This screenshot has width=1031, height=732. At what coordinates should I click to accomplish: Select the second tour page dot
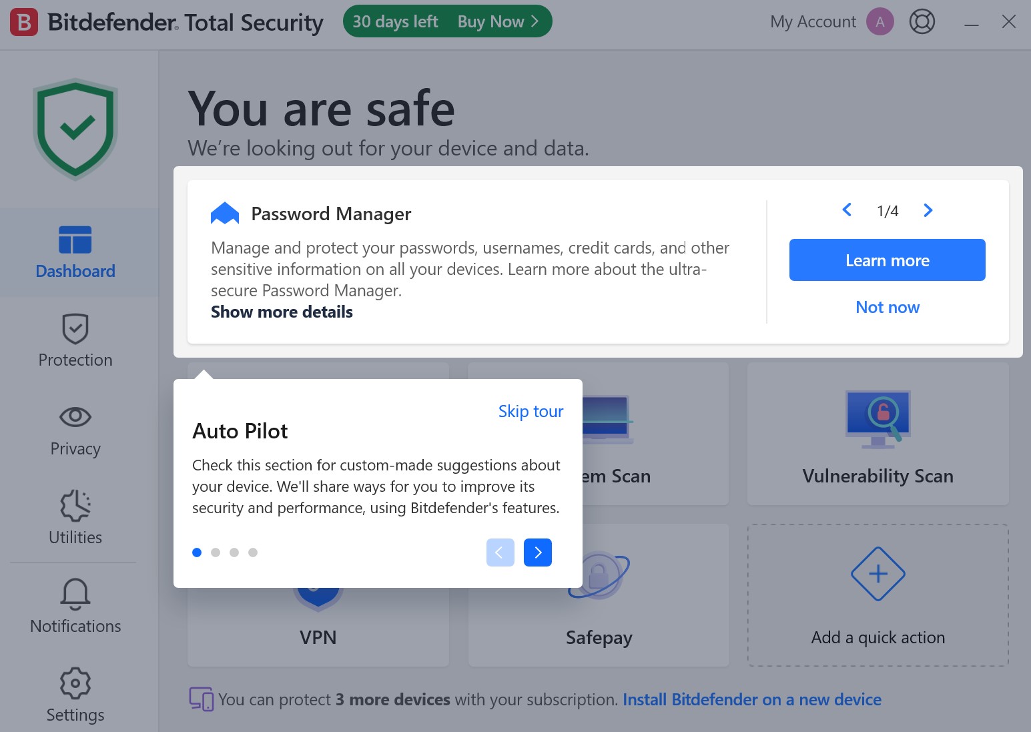216,553
